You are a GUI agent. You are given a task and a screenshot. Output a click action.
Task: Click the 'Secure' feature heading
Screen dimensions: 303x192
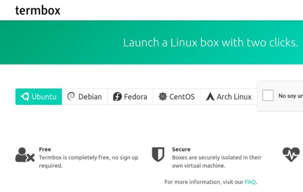click(181, 149)
